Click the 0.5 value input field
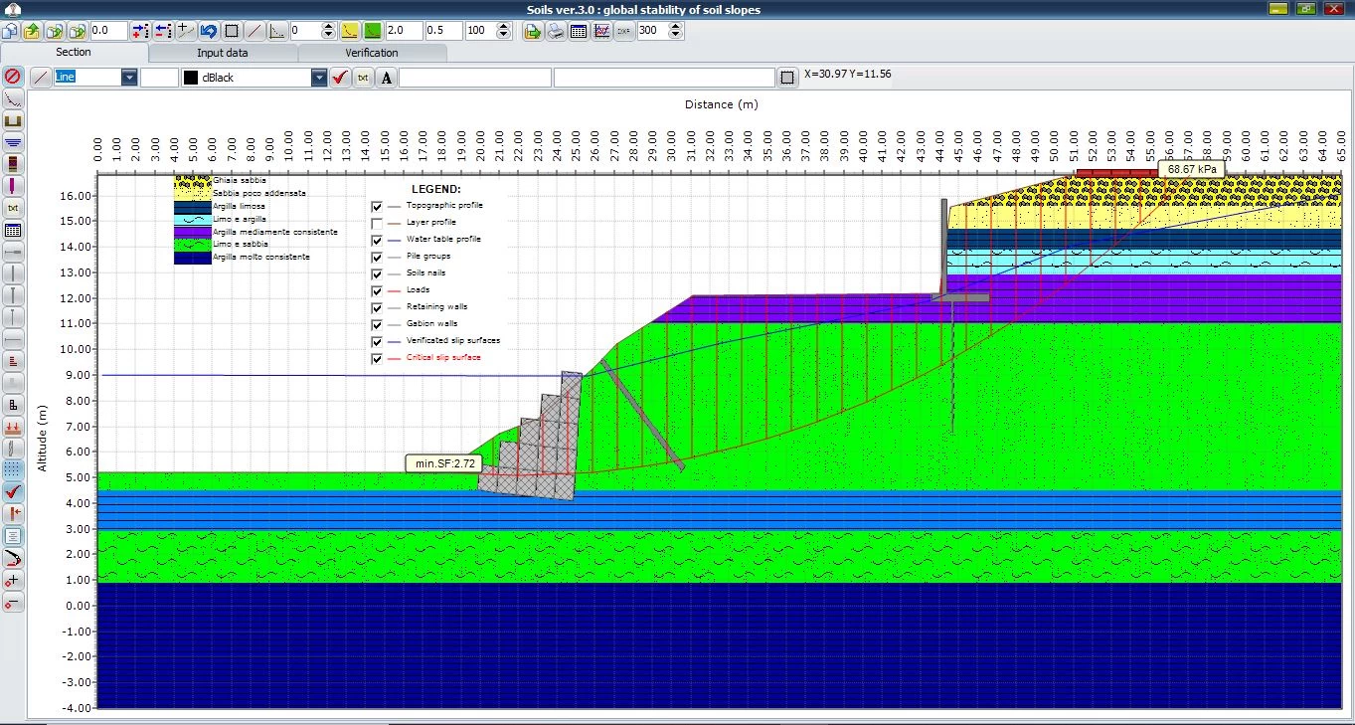Viewport: 1355px width, 725px height. [443, 31]
